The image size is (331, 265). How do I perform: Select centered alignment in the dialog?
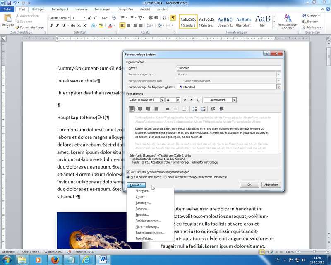140,109
